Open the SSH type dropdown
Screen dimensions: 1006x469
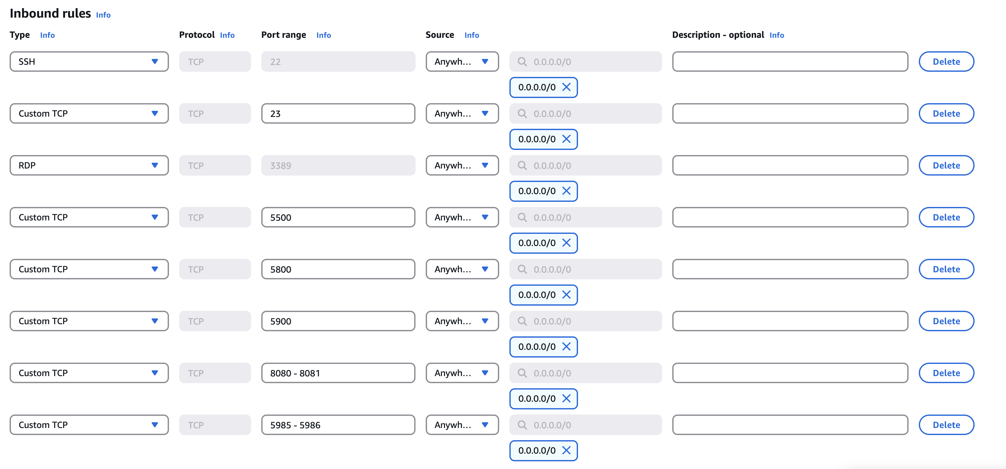[x=89, y=62]
